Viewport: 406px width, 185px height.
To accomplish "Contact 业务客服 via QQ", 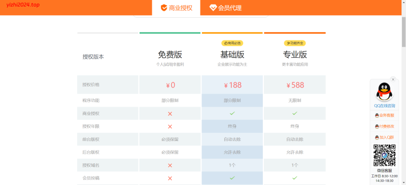I will point(385,115).
